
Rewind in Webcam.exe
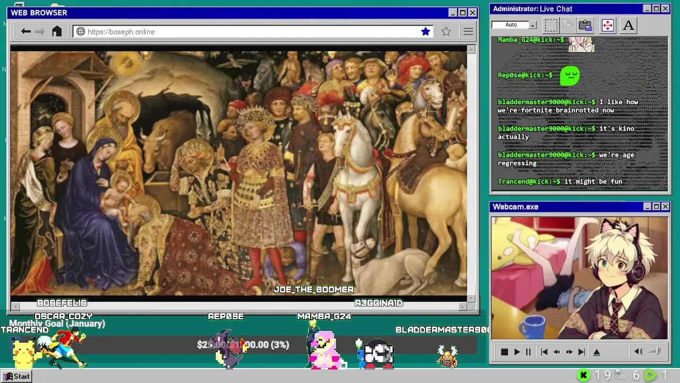556,352
